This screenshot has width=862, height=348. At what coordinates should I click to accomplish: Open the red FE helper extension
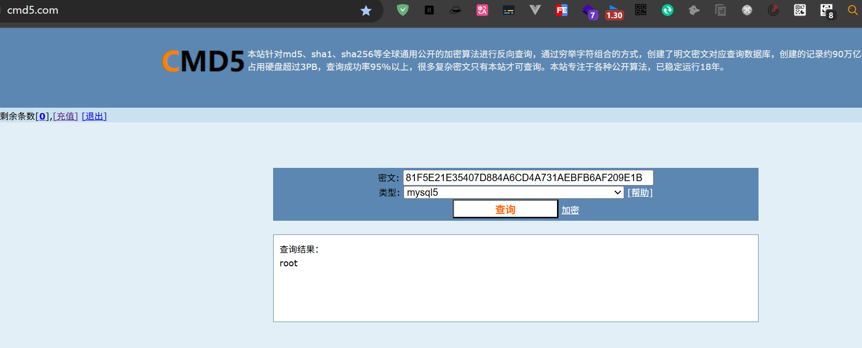(x=561, y=10)
